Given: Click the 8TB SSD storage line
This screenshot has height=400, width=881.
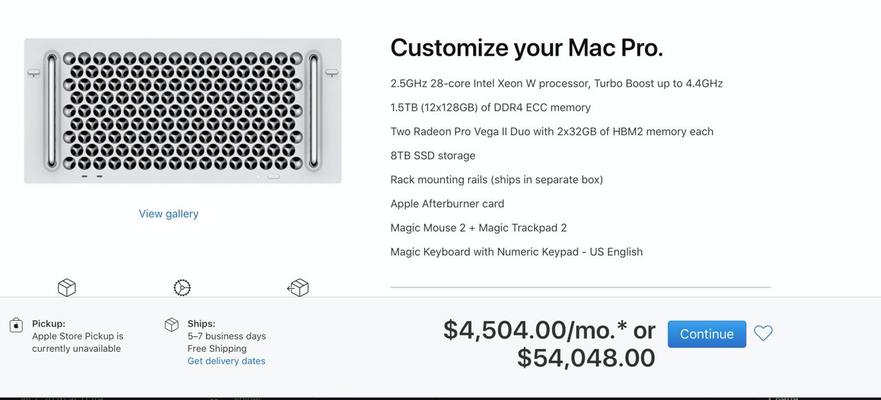Looking at the screenshot, I should tap(433, 155).
